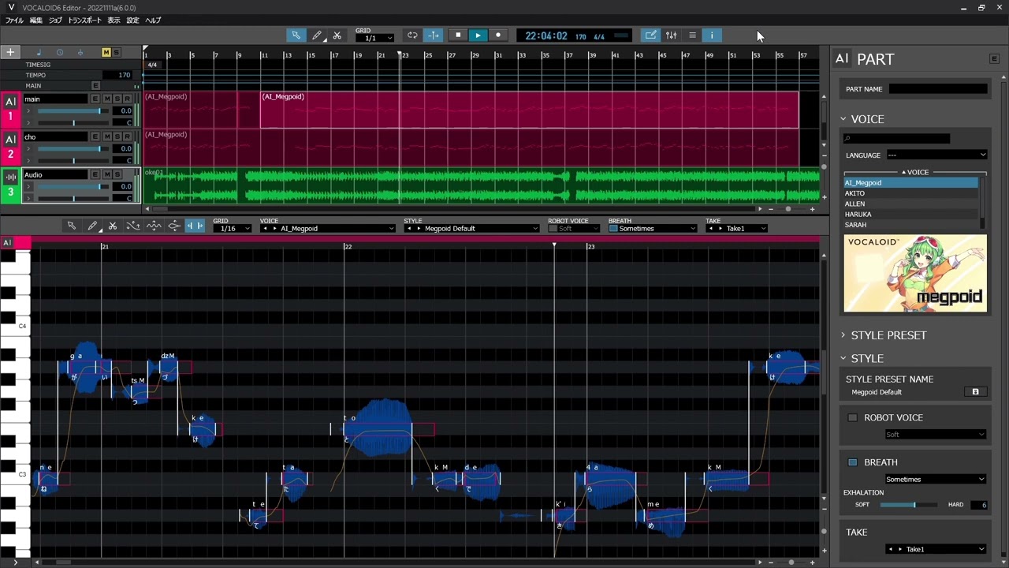Click the tuning pin icon above track list
Viewport: 1009px width, 568px height.
tap(80, 53)
